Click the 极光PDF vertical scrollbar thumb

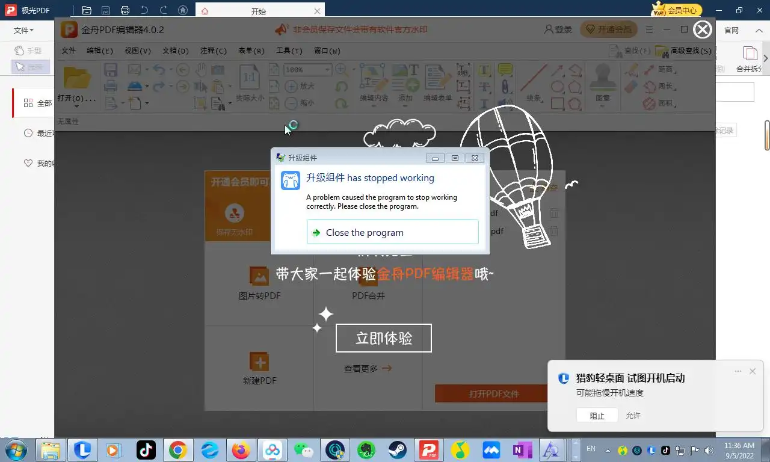pos(767,135)
